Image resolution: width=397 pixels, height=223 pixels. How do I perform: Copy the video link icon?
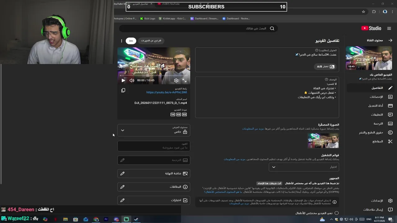pyautogui.click(x=123, y=90)
